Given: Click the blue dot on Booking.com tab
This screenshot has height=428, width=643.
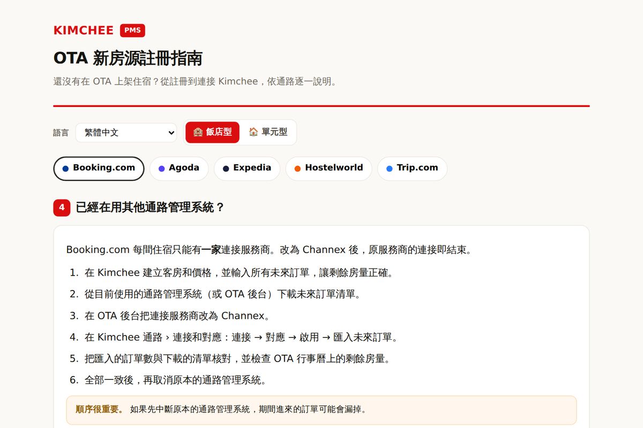Looking at the screenshot, I should [x=65, y=169].
